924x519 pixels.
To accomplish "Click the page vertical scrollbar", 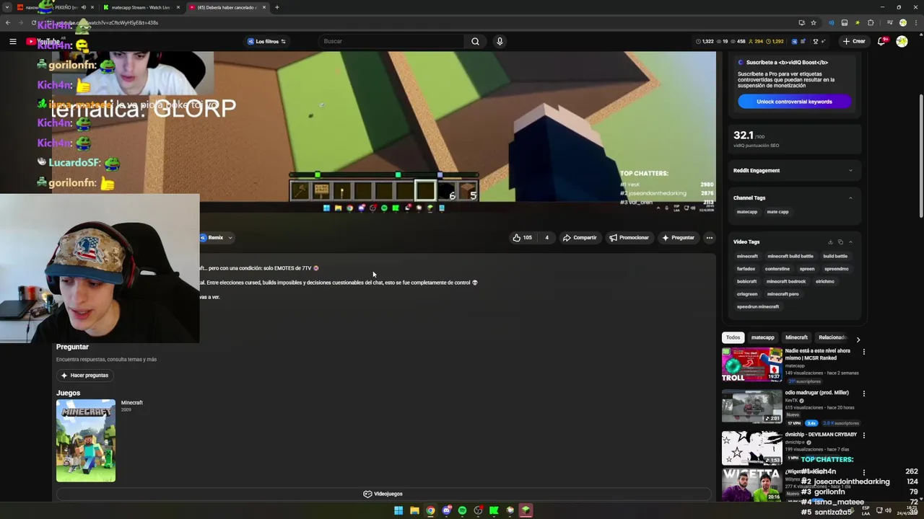I will pyautogui.click(x=920, y=155).
